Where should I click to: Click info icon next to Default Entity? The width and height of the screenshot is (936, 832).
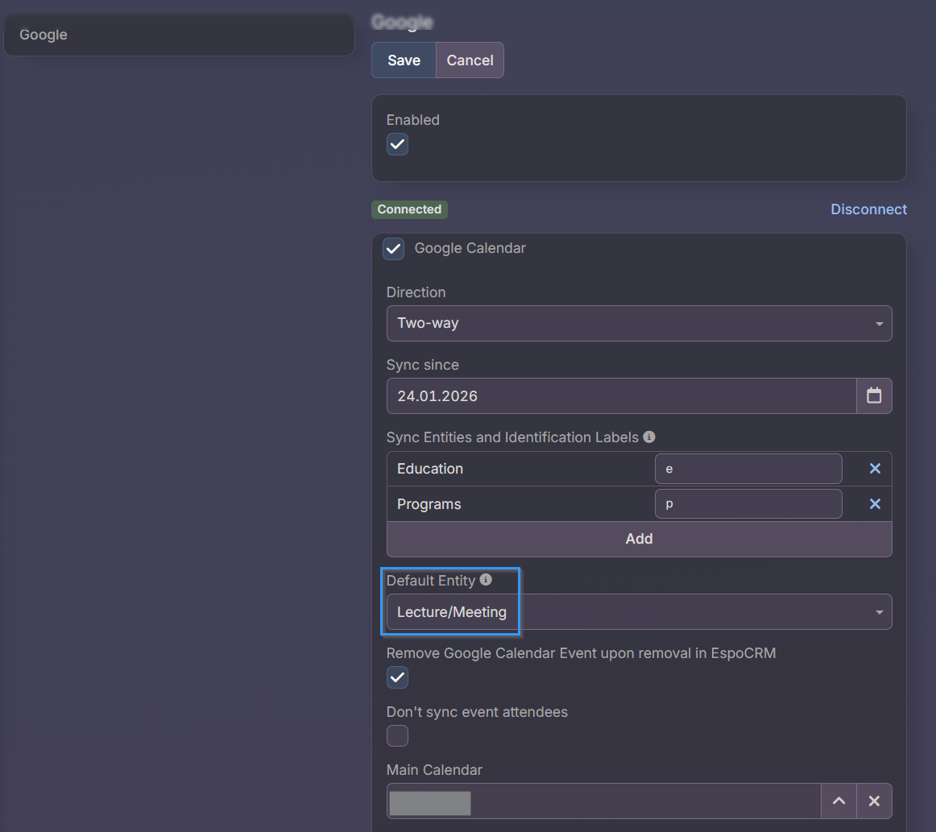[x=486, y=580]
